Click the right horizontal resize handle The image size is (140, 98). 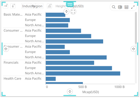pos(134,49)
